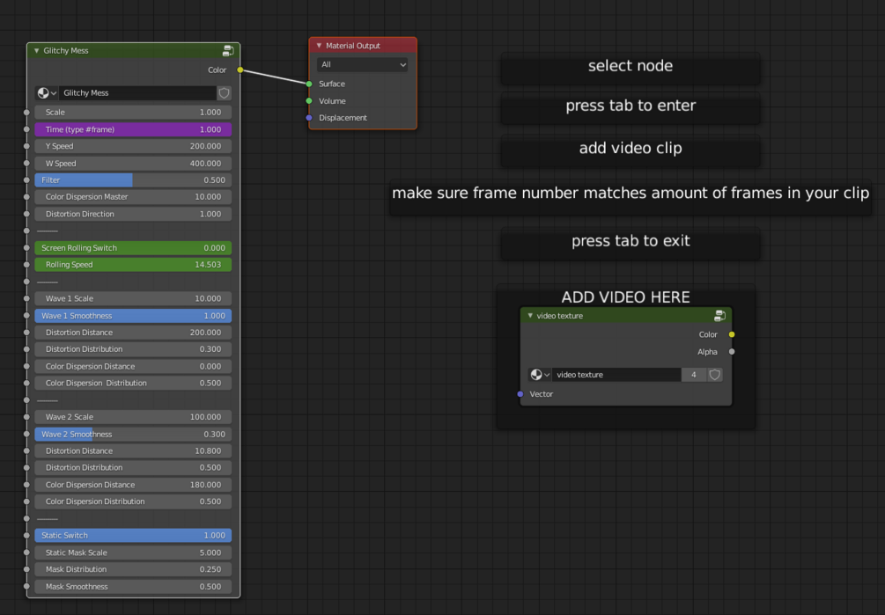This screenshot has width=885, height=615.
Task: Collapse the Material Output node
Action: pos(319,46)
